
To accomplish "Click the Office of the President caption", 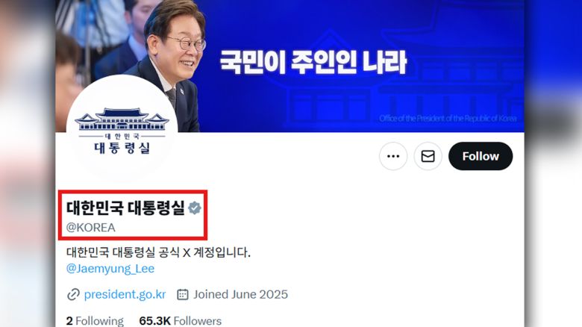I will click(448, 119).
